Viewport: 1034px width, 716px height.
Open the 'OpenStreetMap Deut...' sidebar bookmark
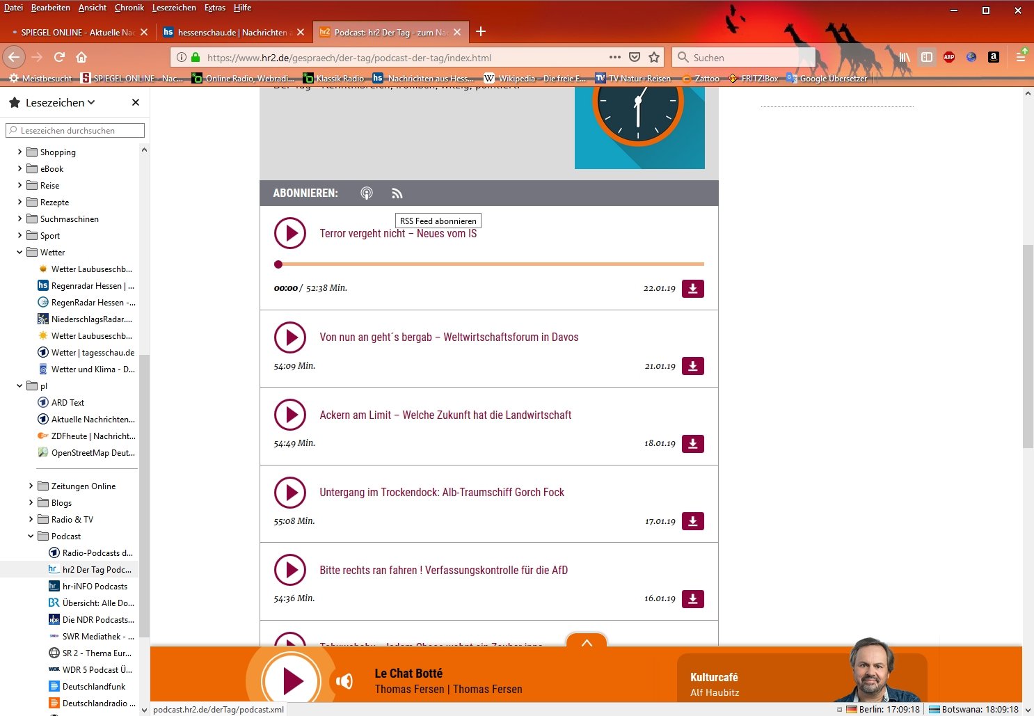click(86, 453)
